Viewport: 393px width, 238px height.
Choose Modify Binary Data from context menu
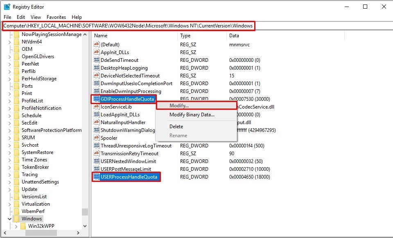tap(192, 115)
